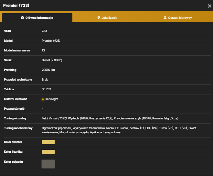
Task: Click the C.F.I (V5) tuning entry
Action: 181,128
